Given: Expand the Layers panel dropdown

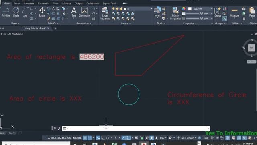Looking at the screenshot, I should (126, 23).
